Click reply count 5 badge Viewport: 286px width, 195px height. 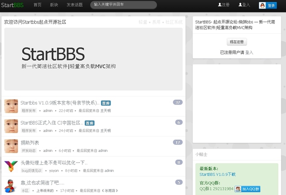(179, 182)
